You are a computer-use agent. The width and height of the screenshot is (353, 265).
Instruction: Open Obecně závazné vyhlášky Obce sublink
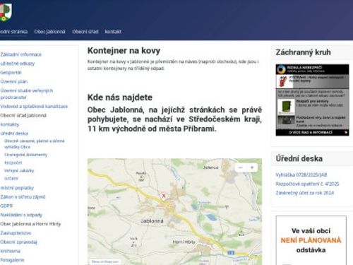(x=35, y=143)
